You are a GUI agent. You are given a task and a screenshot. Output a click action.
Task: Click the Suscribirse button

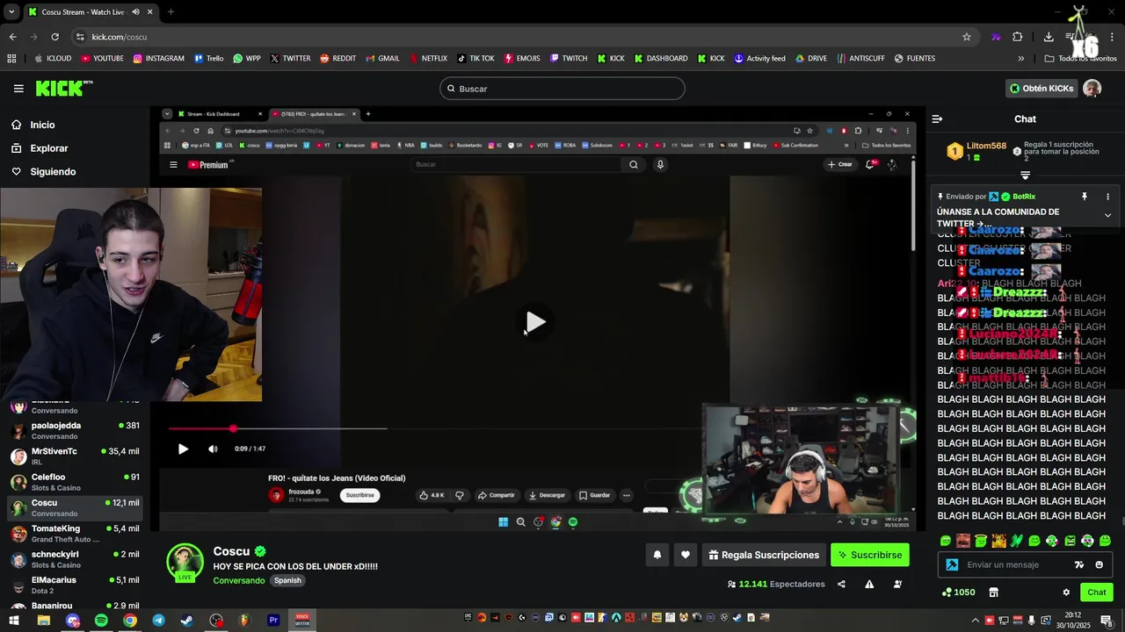870,555
